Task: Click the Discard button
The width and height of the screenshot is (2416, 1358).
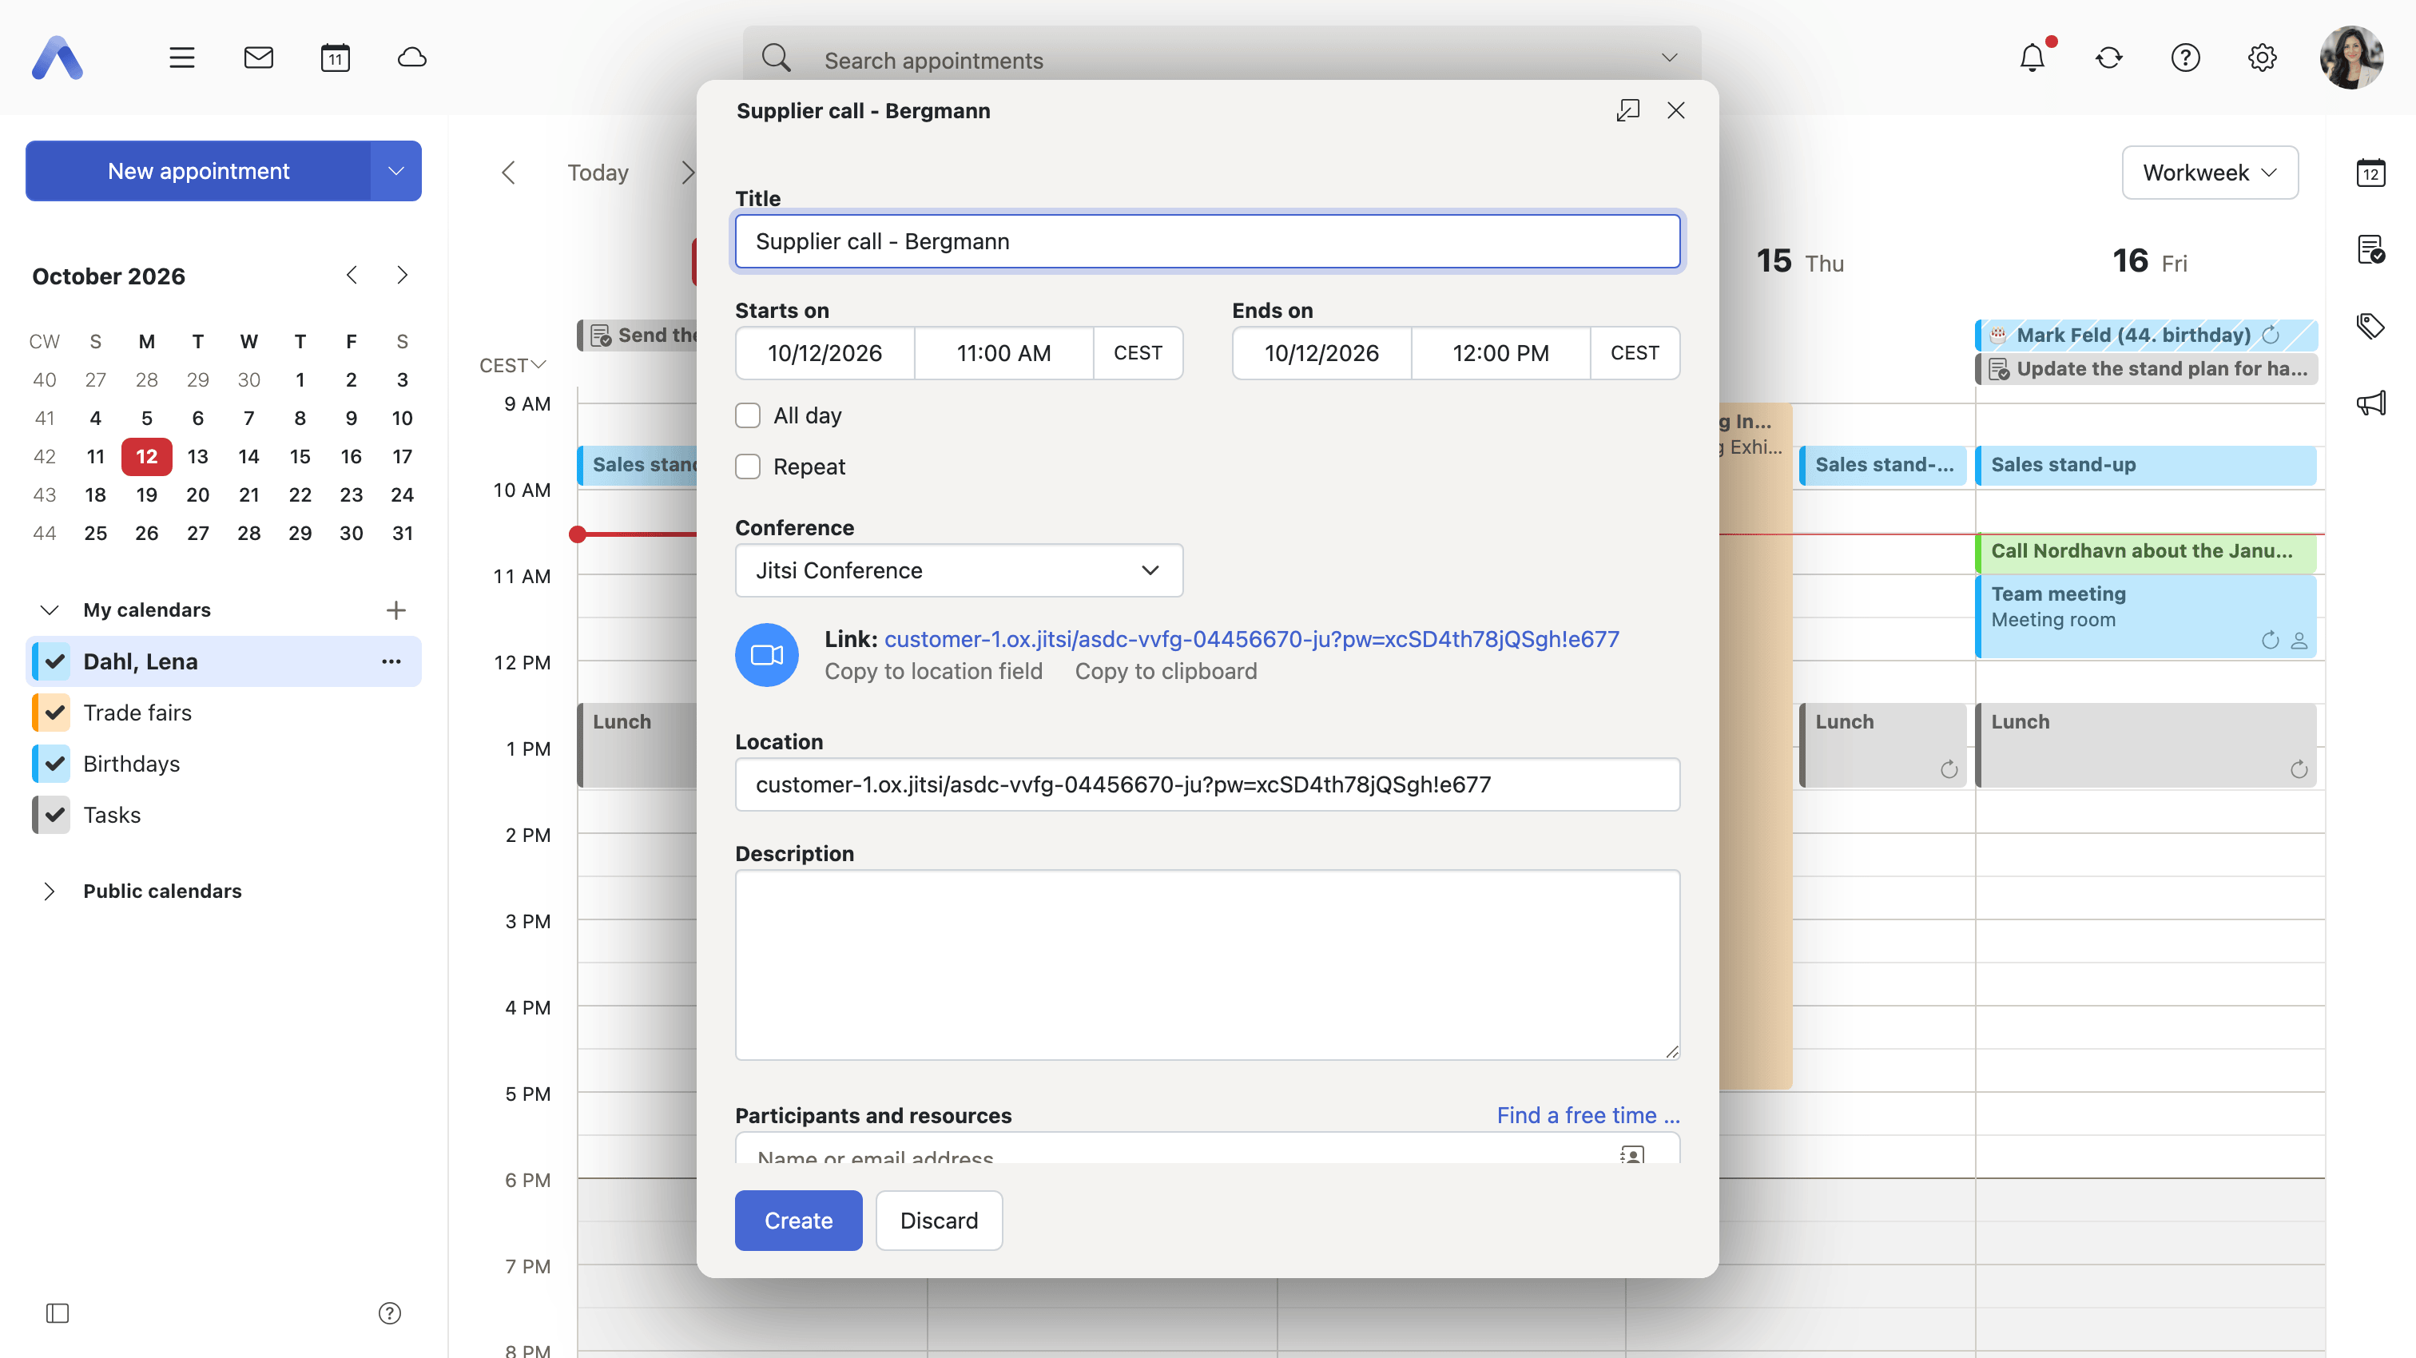Action: point(939,1220)
